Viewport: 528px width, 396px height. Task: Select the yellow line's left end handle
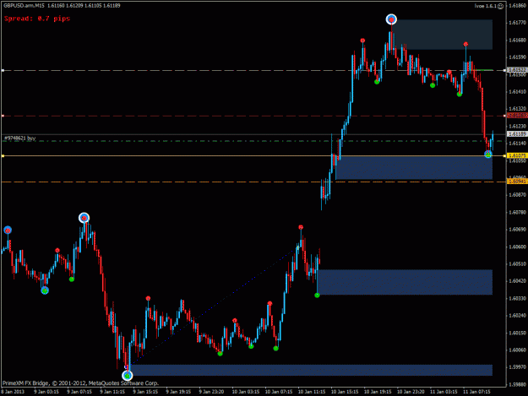tap(3, 155)
